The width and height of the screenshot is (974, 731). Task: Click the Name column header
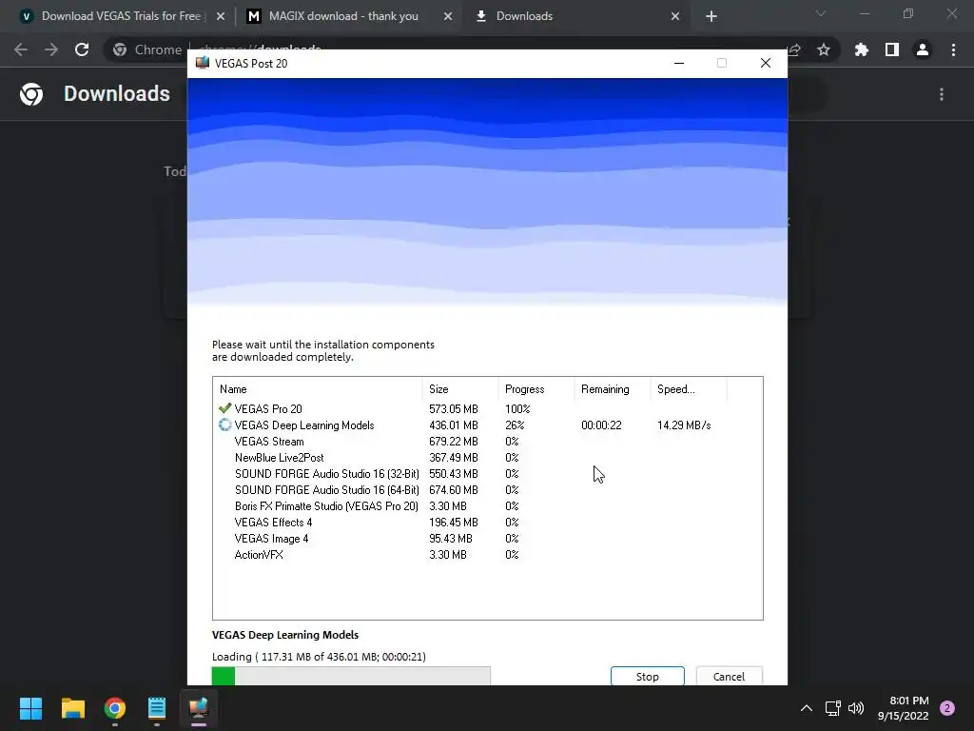point(318,389)
